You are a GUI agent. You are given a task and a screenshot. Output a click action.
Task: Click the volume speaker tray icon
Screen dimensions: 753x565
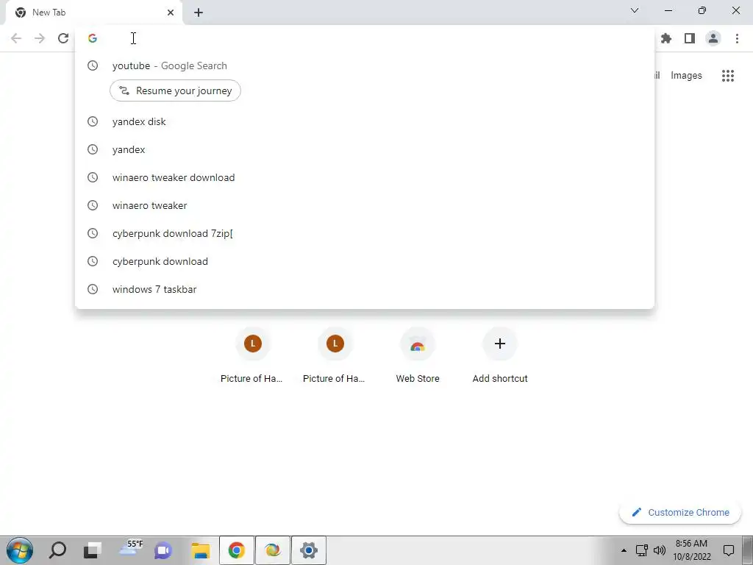pos(660,550)
